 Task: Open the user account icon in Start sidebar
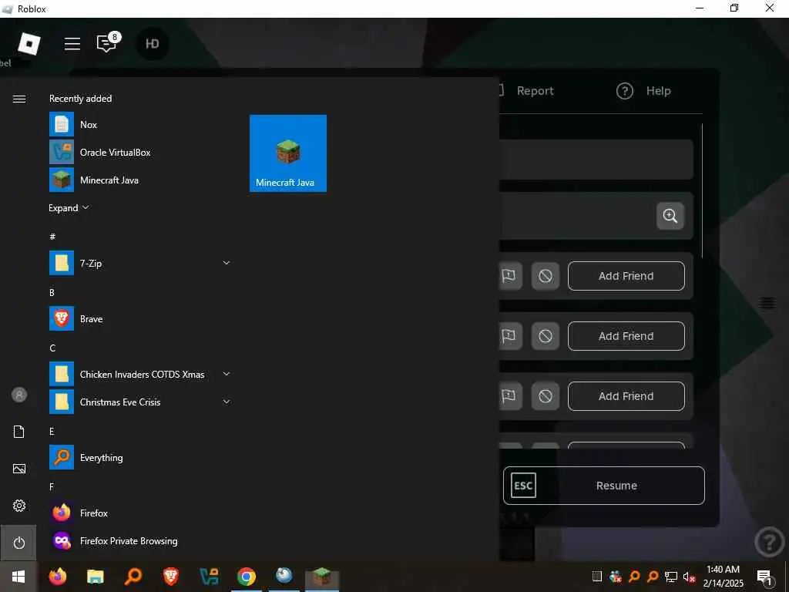(19, 395)
